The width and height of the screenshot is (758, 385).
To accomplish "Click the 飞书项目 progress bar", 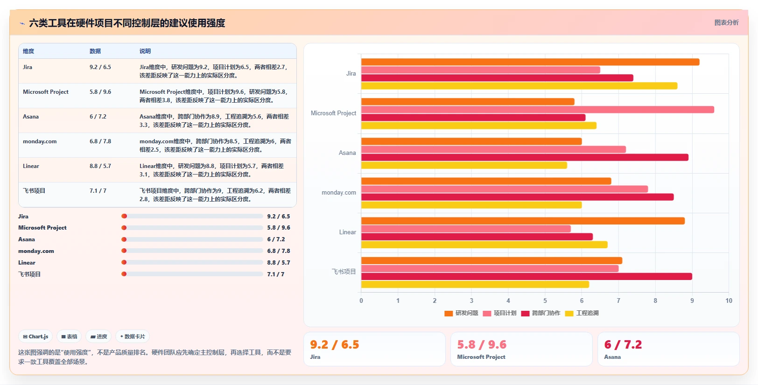I will [192, 274].
